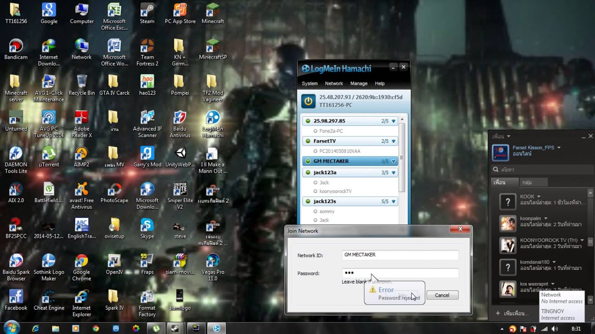Image resolution: width=595 pixels, height=334 pixels.
Task: Open the Garry's Mod desktop icon
Action: pyautogui.click(x=147, y=157)
